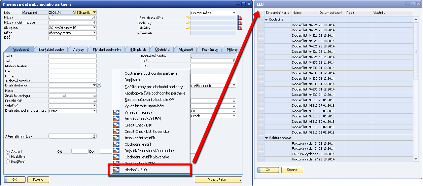Viewport: 423px width, 186px height.
Task: Click the icon next to Insolvenční rejstřík
Action: 116,138
